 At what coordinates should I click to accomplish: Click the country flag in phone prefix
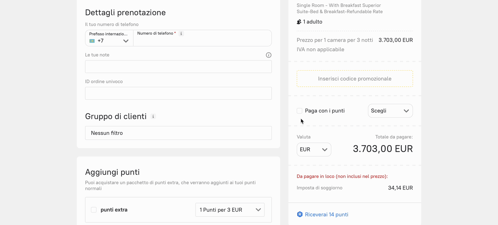(x=92, y=41)
